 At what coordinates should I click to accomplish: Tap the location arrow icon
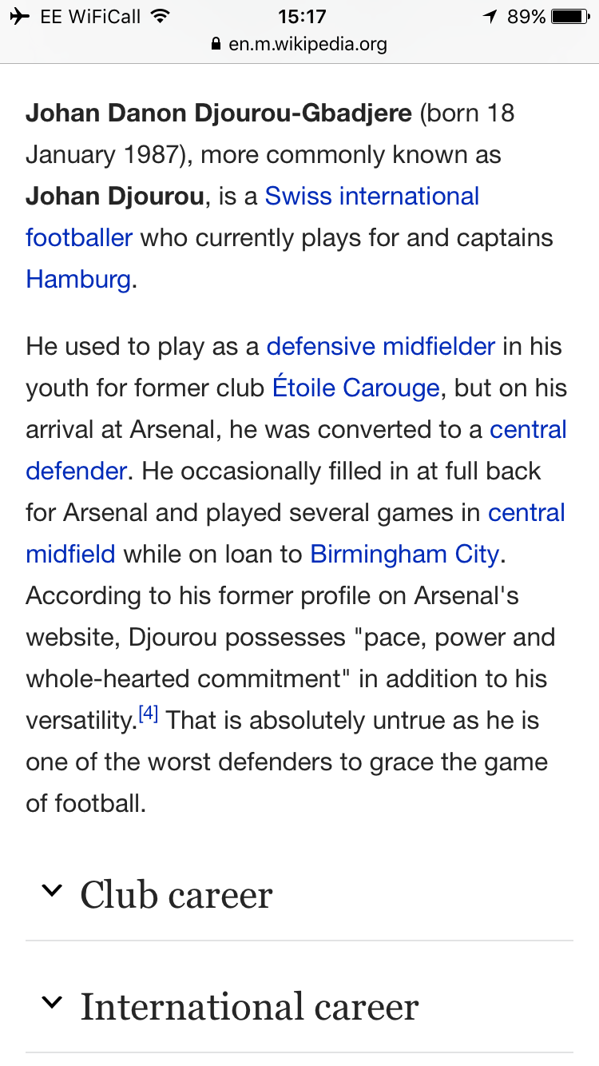490,17
